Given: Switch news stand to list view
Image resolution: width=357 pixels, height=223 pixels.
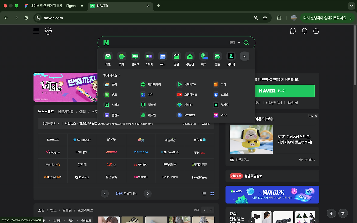Looking at the screenshot, I should click(x=204, y=193).
